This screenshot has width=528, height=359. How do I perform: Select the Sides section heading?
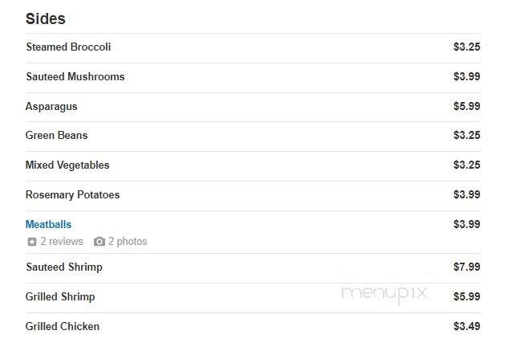tap(46, 18)
